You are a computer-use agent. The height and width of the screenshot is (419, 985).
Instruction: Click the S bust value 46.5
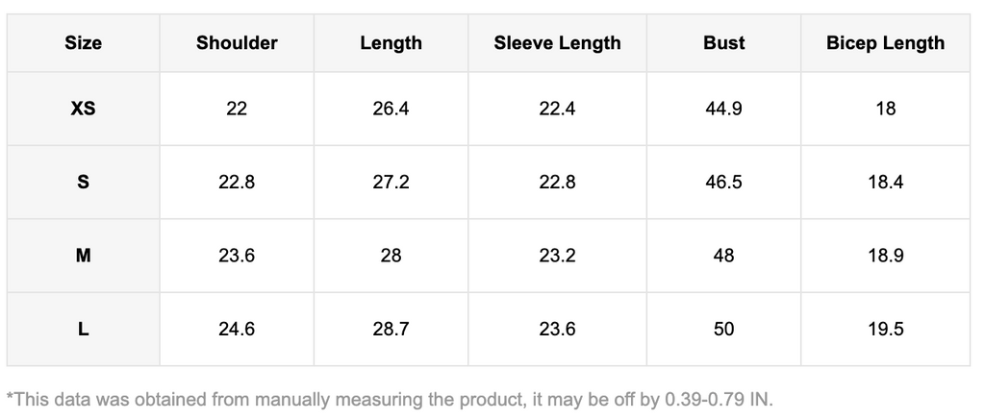point(723,182)
